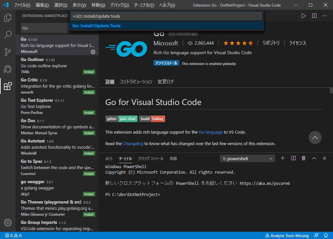Close the terminal panel

(x=325, y=158)
